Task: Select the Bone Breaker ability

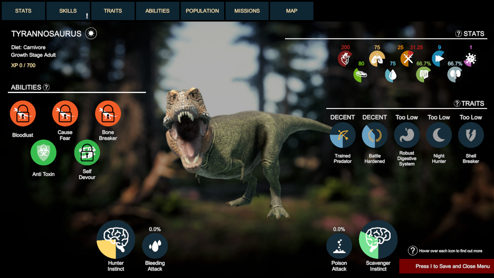Action: 108,113
